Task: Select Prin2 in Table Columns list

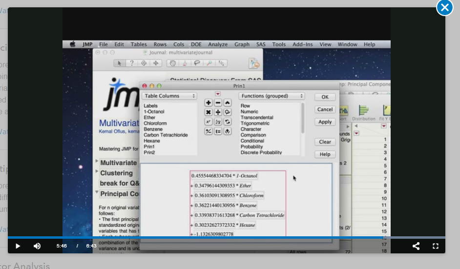Action: coord(149,152)
